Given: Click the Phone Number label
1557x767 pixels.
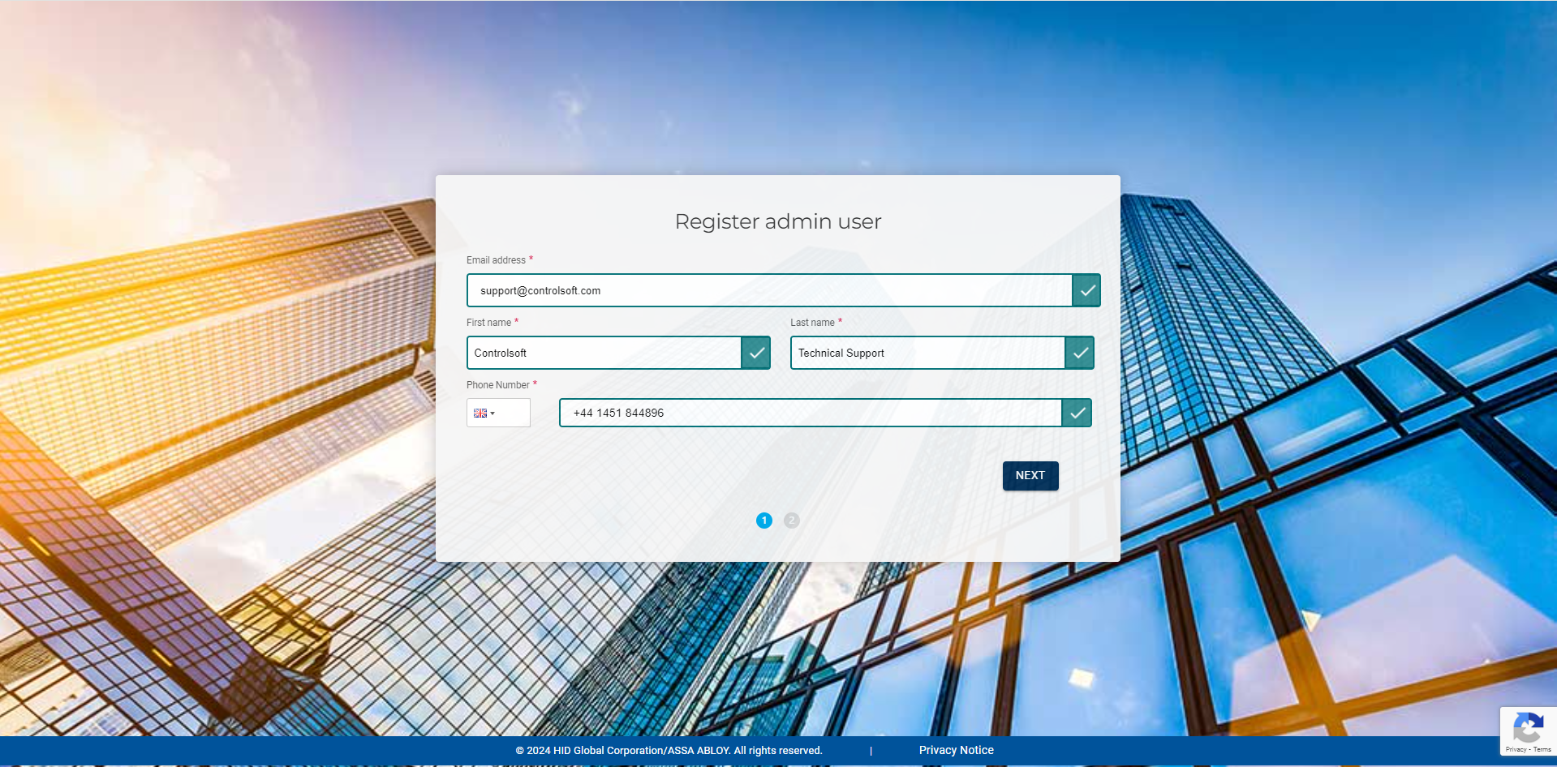Looking at the screenshot, I should 497,385.
